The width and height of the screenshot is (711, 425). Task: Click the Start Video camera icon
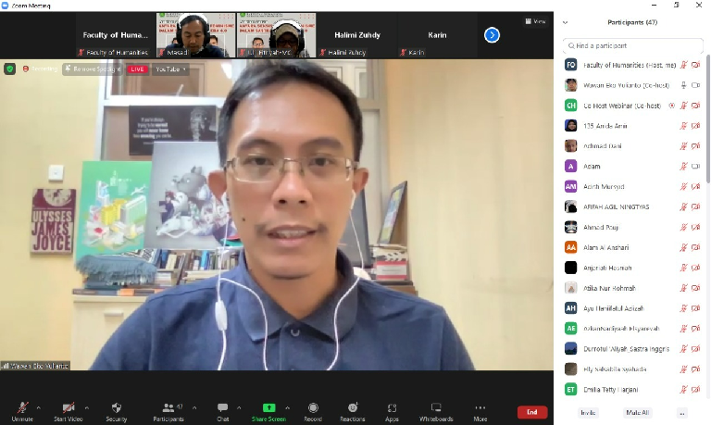point(69,407)
